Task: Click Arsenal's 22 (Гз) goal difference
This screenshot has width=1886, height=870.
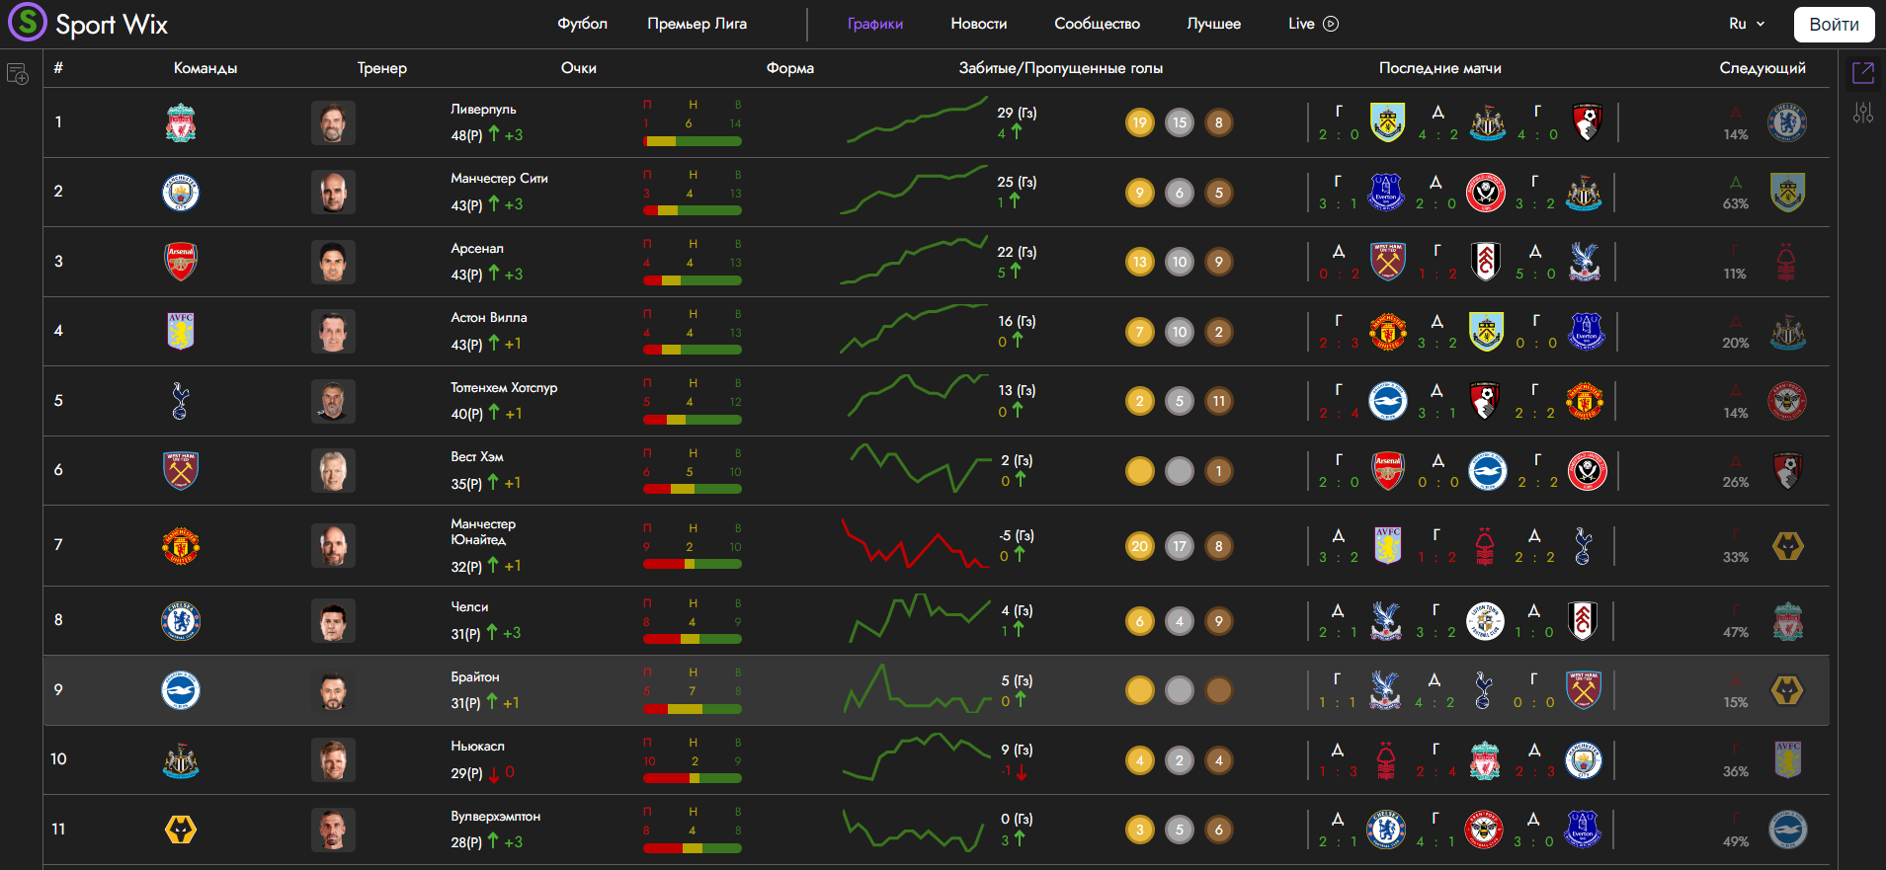Action: 1017,252
